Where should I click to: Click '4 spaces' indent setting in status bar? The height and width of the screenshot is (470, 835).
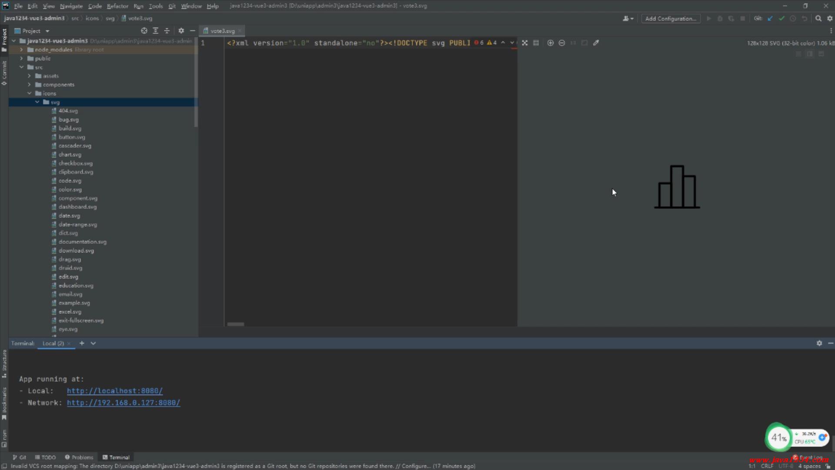pos(809,466)
